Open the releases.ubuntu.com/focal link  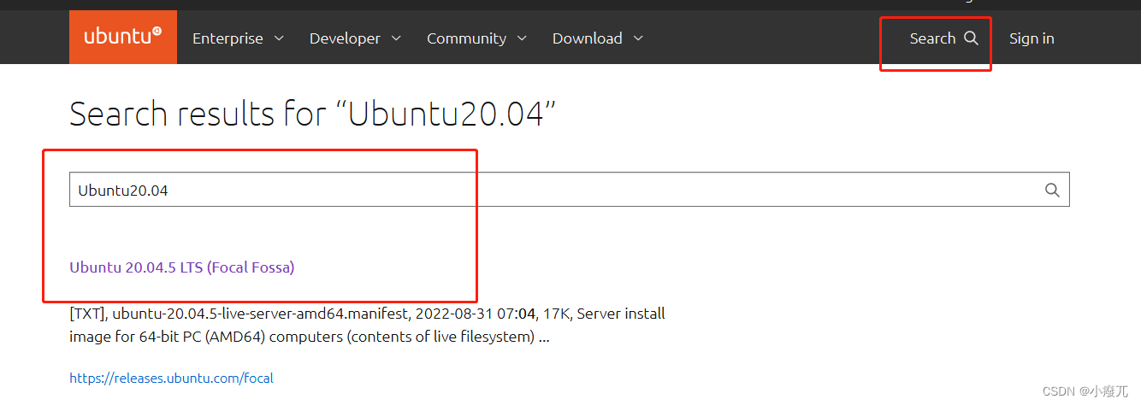[x=171, y=378]
